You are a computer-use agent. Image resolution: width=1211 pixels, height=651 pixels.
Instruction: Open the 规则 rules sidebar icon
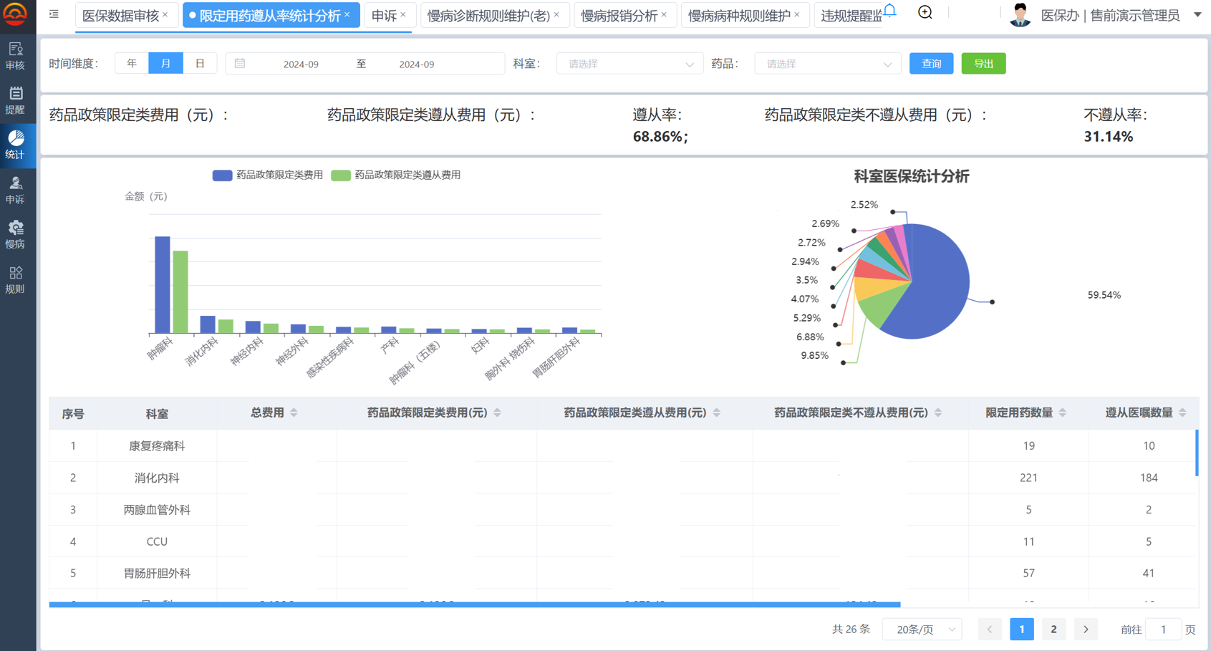coord(16,280)
